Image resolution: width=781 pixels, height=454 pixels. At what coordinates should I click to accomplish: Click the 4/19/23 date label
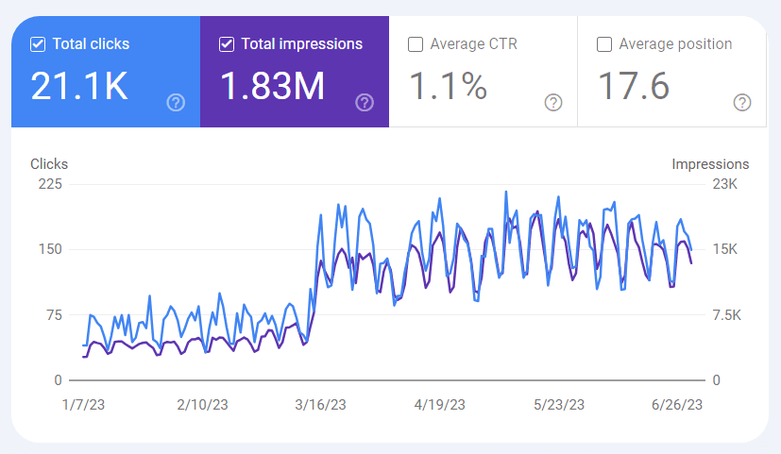[440, 405]
